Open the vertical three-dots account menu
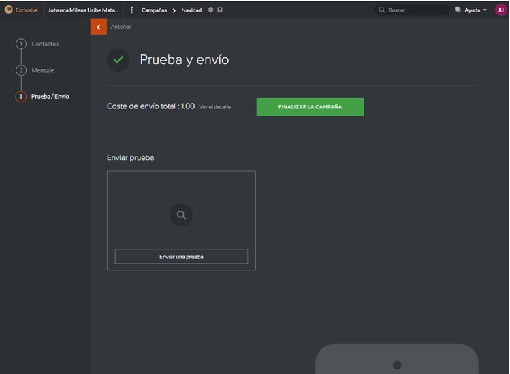This screenshot has width=510, height=374. pos(131,10)
